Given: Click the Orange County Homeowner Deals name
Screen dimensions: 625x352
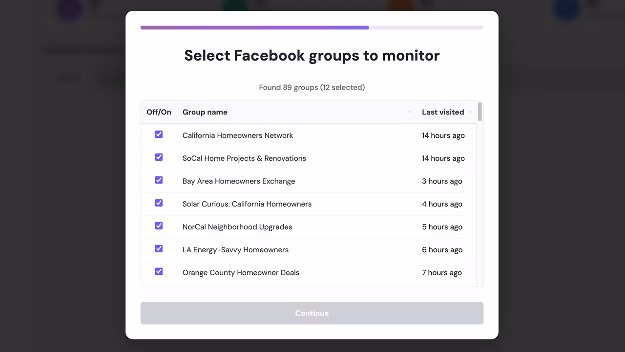Looking at the screenshot, I should (241, 273).
